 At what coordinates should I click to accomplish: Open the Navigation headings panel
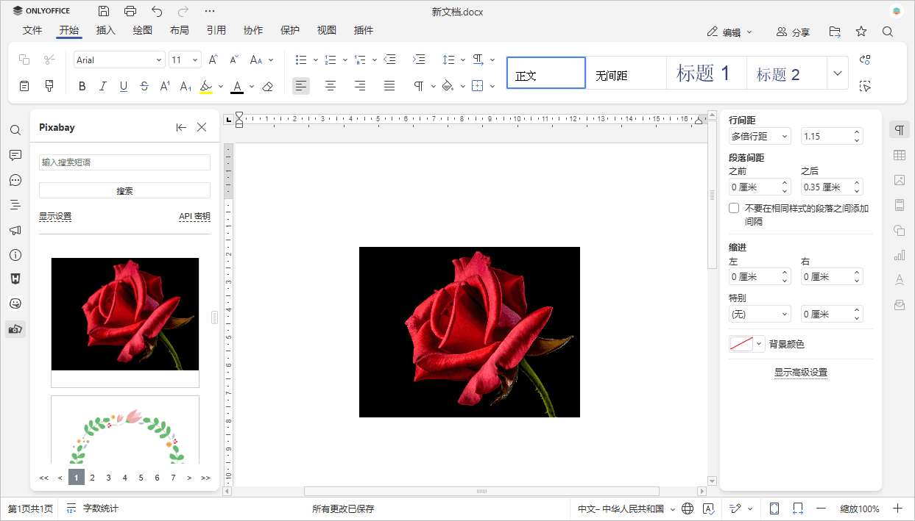(x=15, y=204)
